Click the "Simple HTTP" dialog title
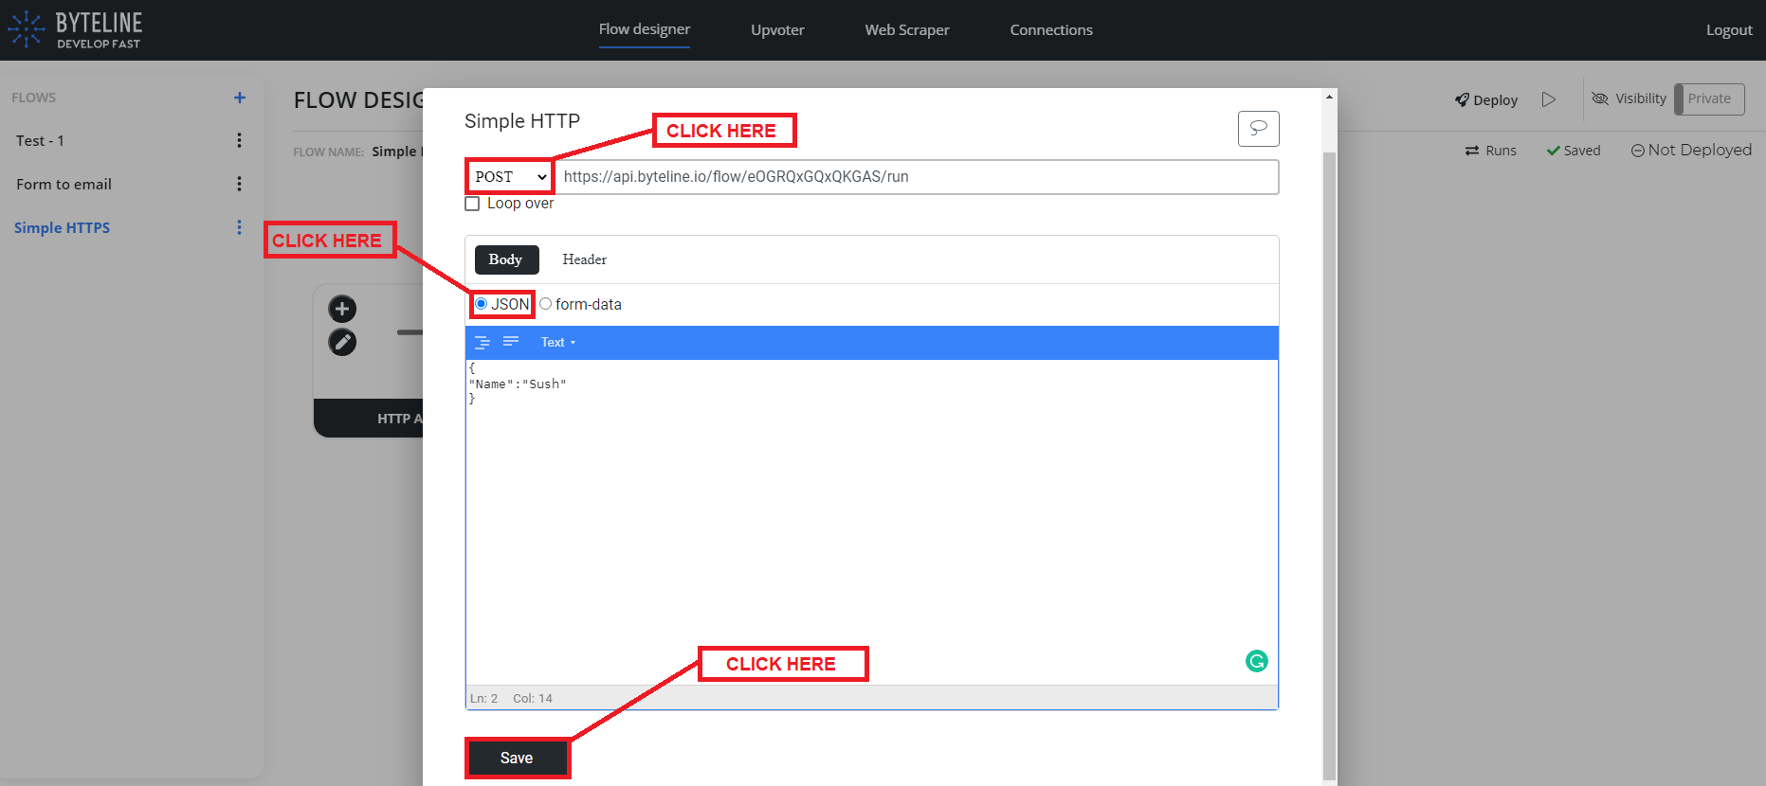Viewport: 1766px width, 786px height. [522, 121]
